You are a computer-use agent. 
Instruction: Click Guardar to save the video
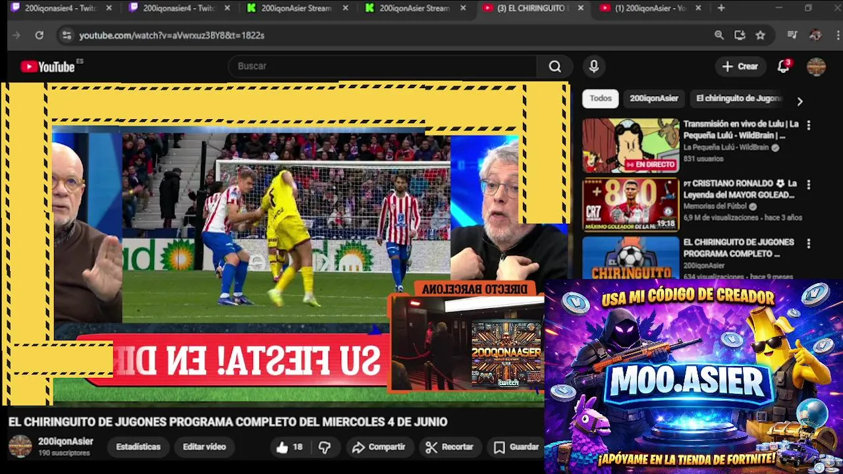pos(517,447)
